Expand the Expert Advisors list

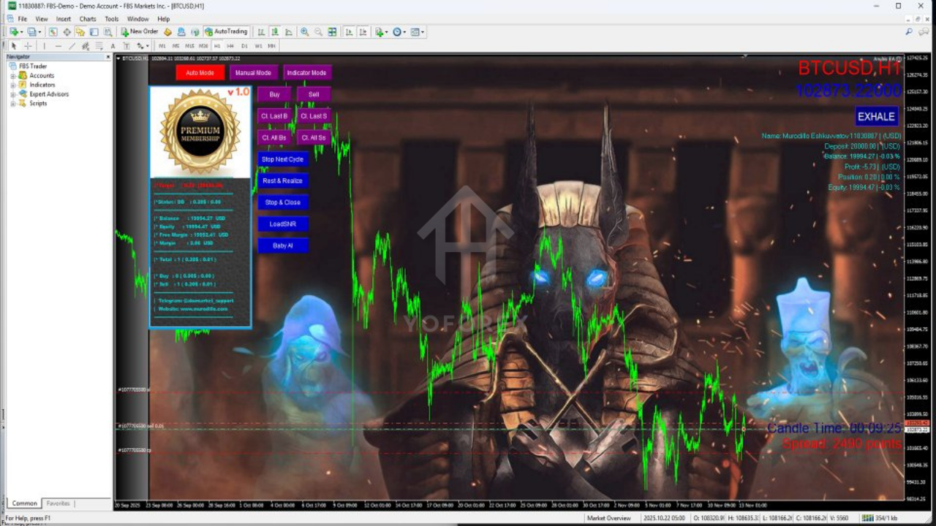(x=12, y=94)
